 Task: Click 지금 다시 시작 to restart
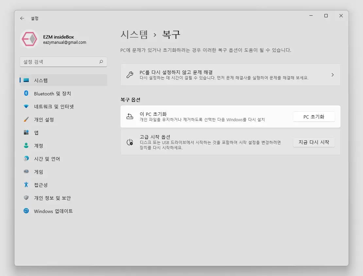click(314, 142)
